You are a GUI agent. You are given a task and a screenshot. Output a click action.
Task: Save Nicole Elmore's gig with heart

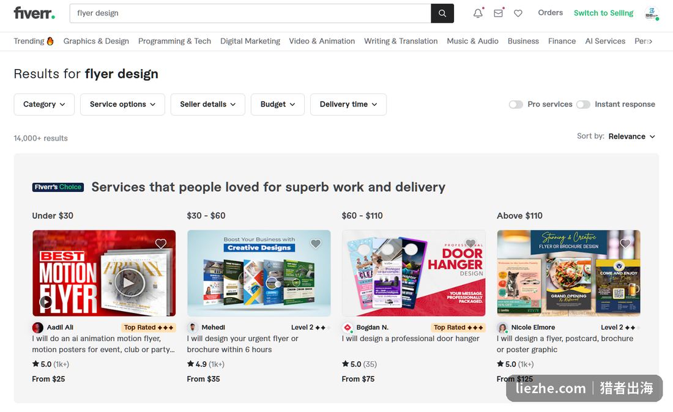pyautogui.click(x=625, y=243)
